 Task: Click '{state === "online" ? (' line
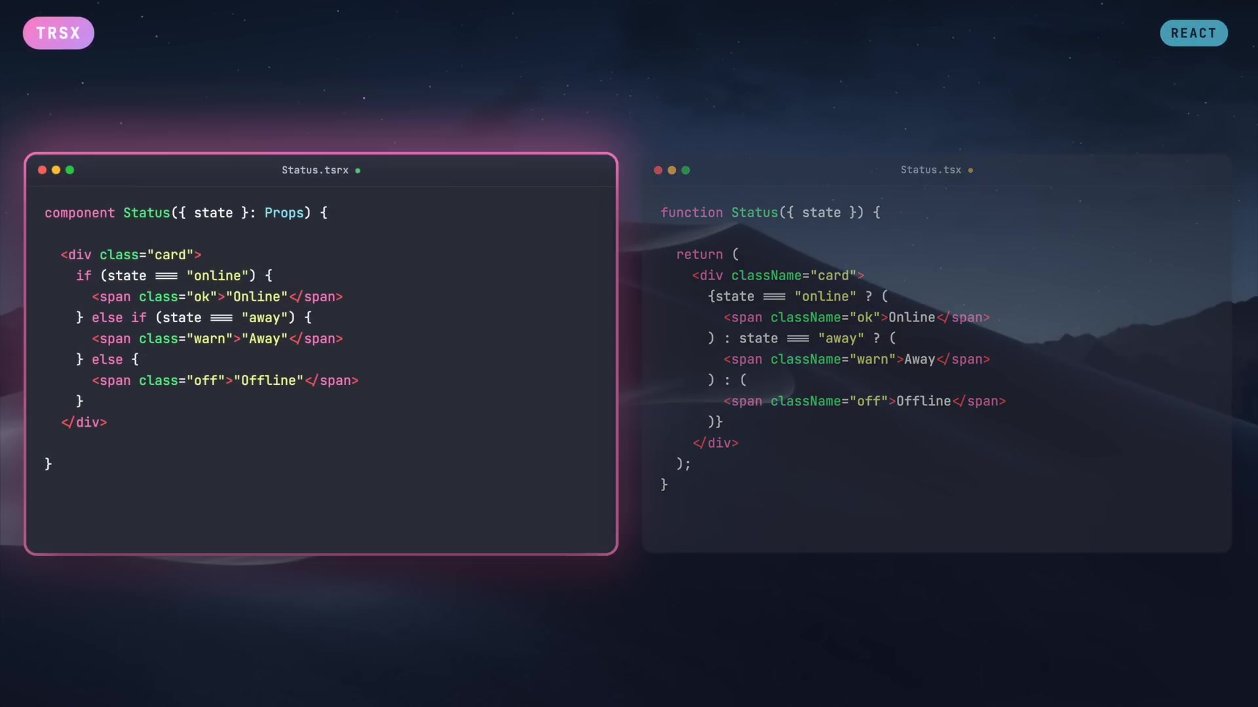798,297
